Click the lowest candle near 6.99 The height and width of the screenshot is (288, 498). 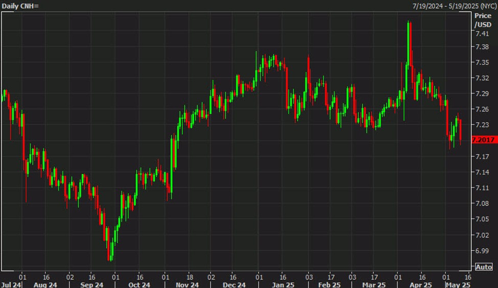click(x=110, y=251)
